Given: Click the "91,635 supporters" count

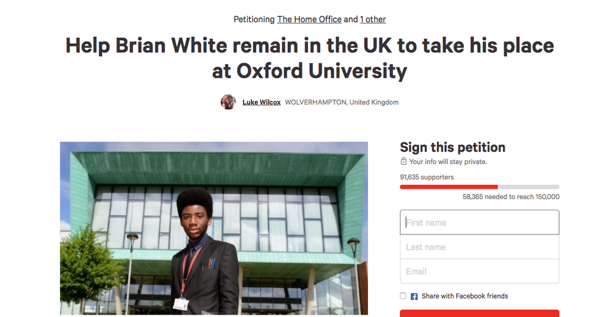Looking at the screenshot, I should pyautogui.click(x=427, y=177).
